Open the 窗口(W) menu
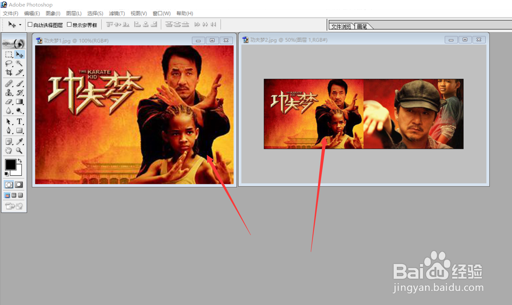The height and width of the screenshot is (305, 512). 162,13
